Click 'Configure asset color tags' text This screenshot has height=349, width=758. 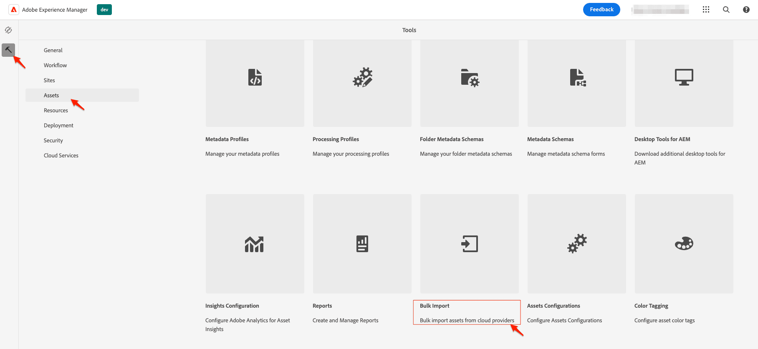[665, 320]
